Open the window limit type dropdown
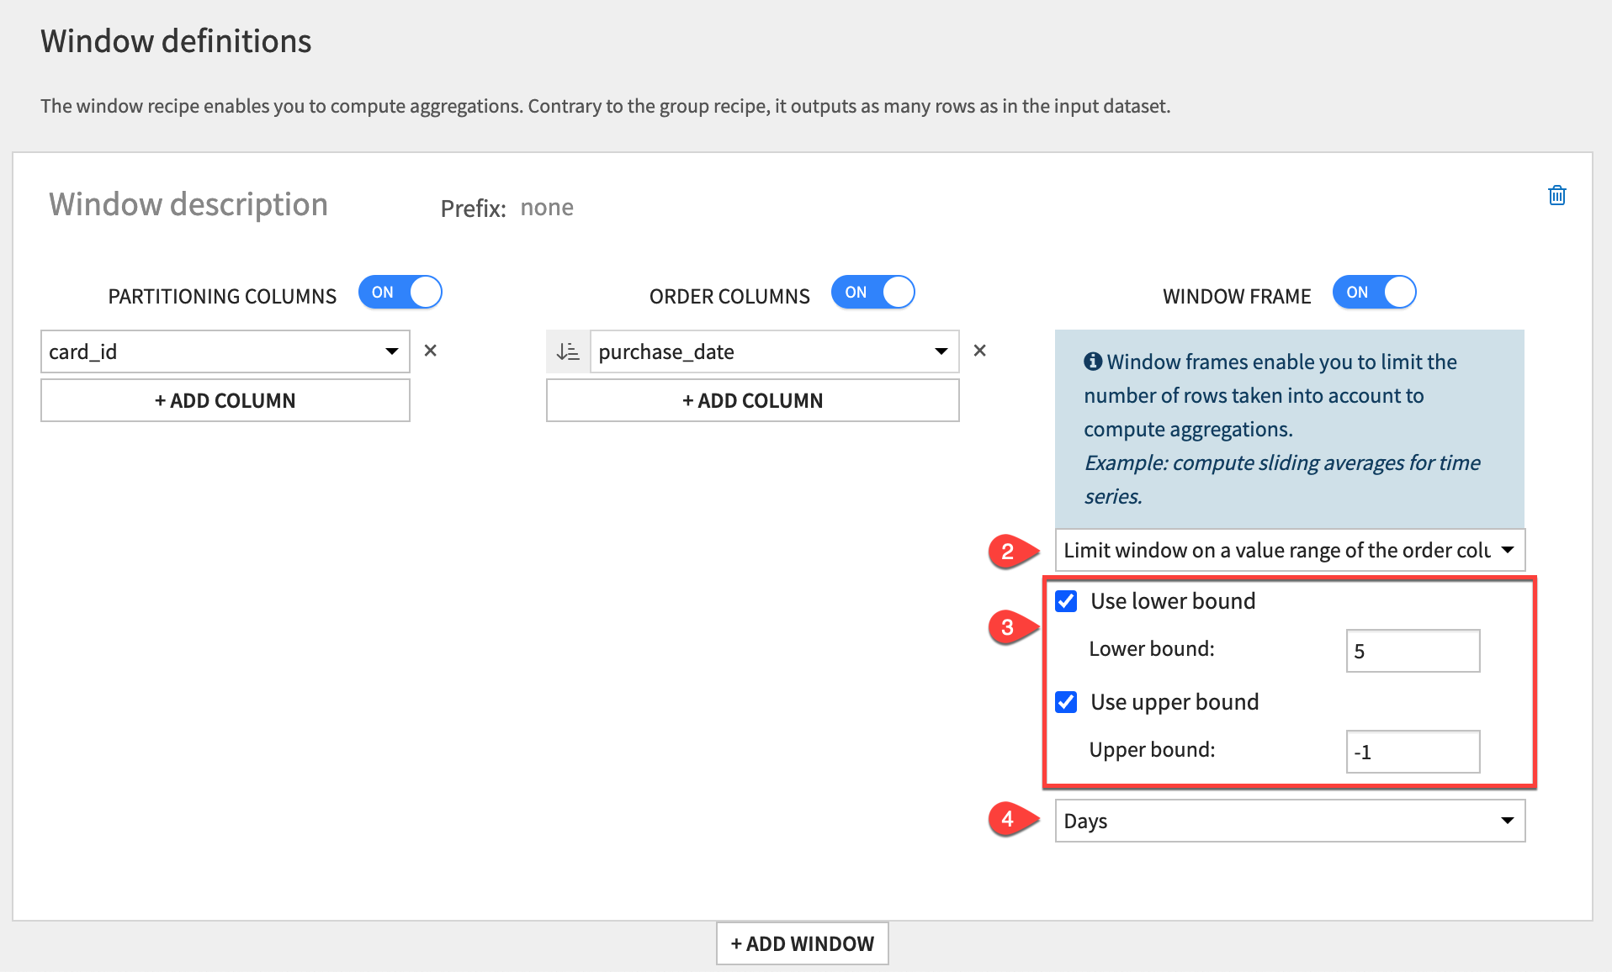This screenshot has height=972, width=1612. 1289,550
